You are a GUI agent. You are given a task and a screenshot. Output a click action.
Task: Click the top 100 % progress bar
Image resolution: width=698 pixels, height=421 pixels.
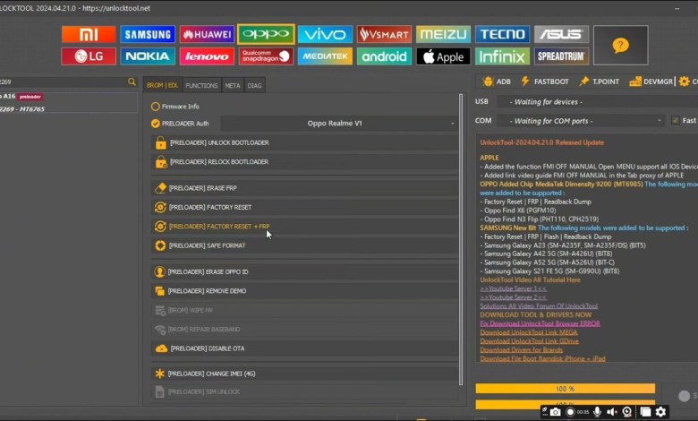tap(565, 389)
